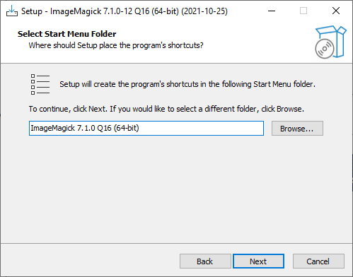Click the ImageMagick 7.1.0 Q16 (64-bit) folder text
The height and width of the screenshot is (277, 353).
click(85, 128)
